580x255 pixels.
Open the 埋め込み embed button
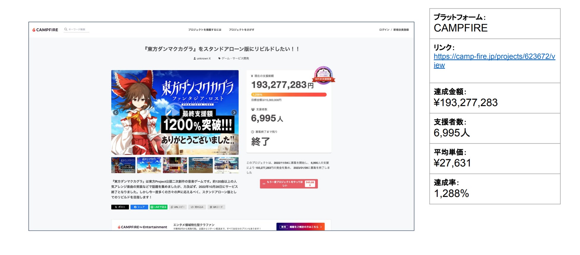pos(197,207)
